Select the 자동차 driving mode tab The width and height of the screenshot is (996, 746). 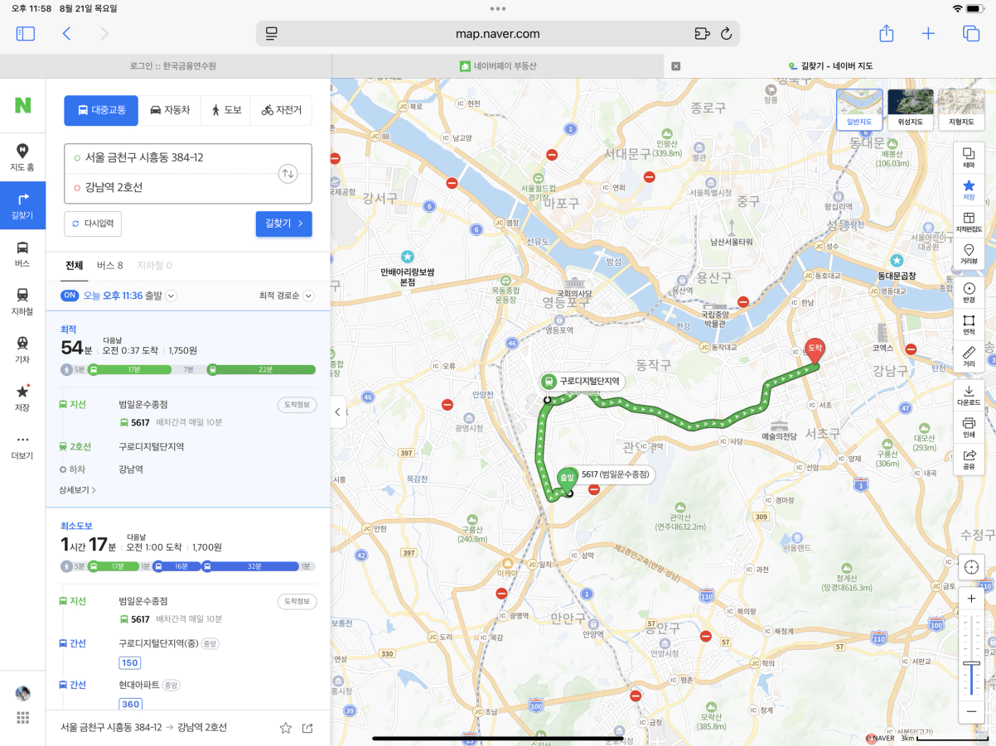click(x=170, y=110)
